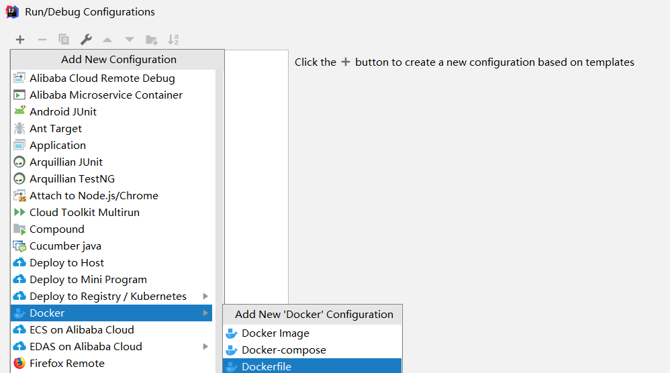Click the Deploy to Host cloud icon

coord(19,262)
